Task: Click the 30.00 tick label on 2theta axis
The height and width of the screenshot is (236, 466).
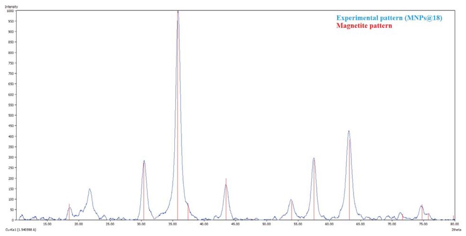Action: (142, 224)
